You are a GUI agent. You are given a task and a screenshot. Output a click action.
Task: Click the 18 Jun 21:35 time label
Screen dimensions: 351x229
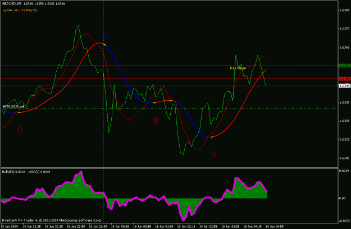[x=32, y=227]
